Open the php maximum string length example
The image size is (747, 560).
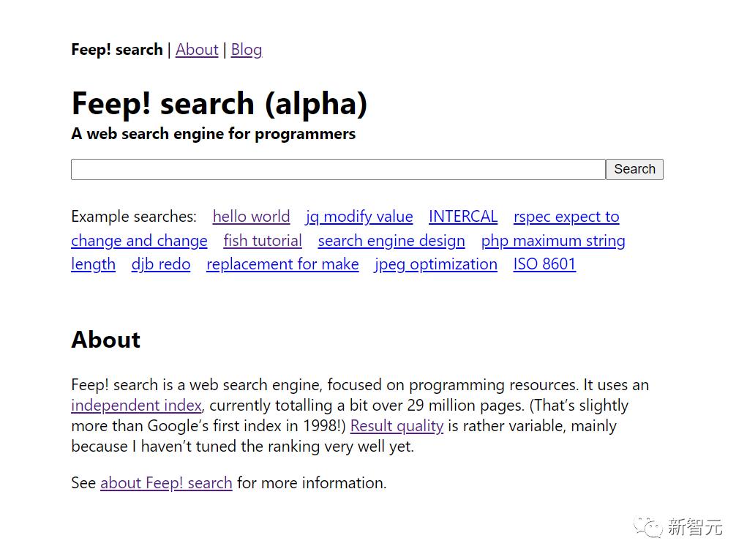[552, 240]
